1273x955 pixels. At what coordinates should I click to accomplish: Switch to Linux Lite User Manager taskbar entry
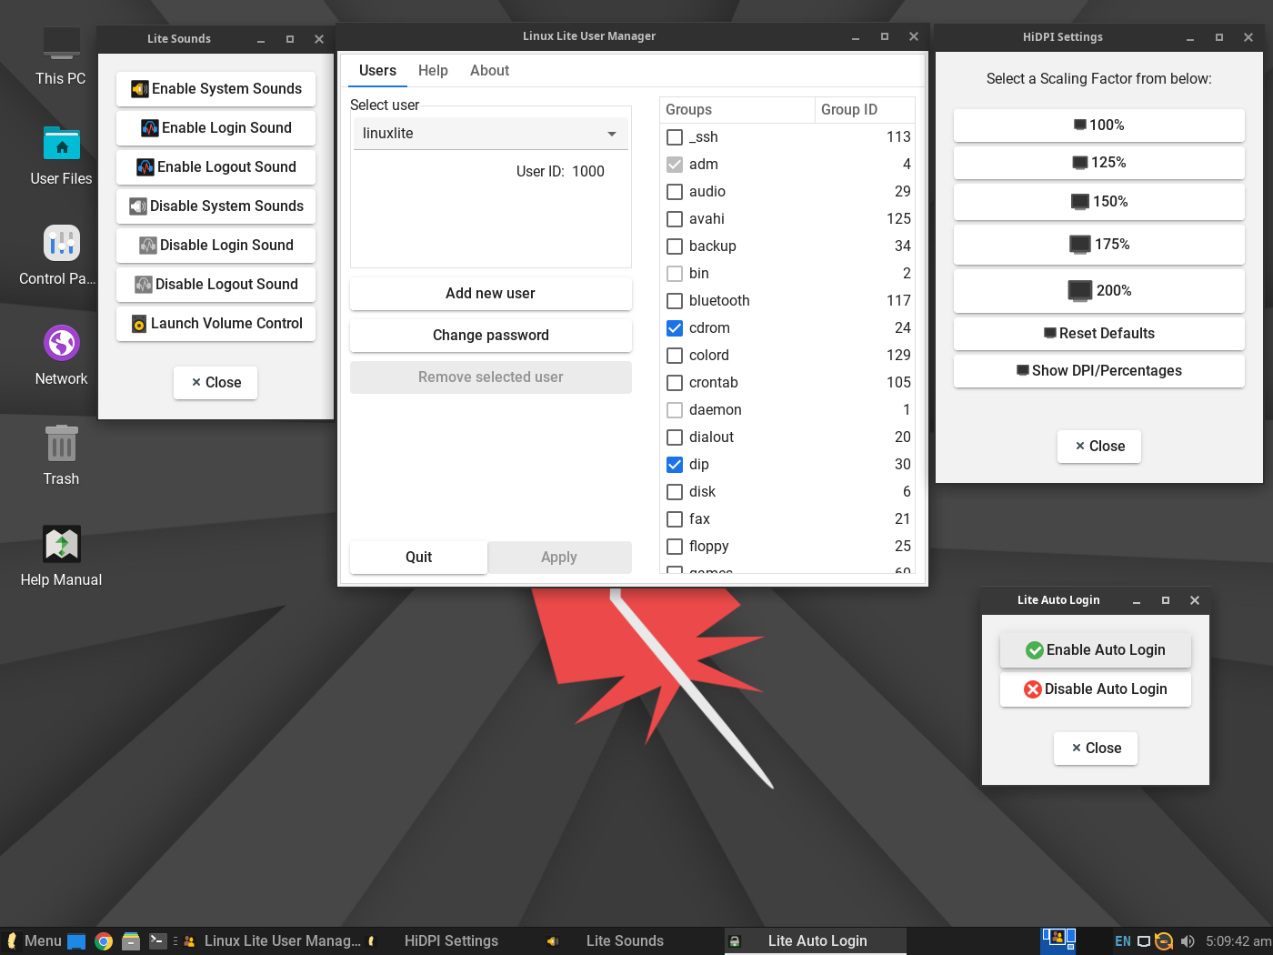tap(273, 941)
